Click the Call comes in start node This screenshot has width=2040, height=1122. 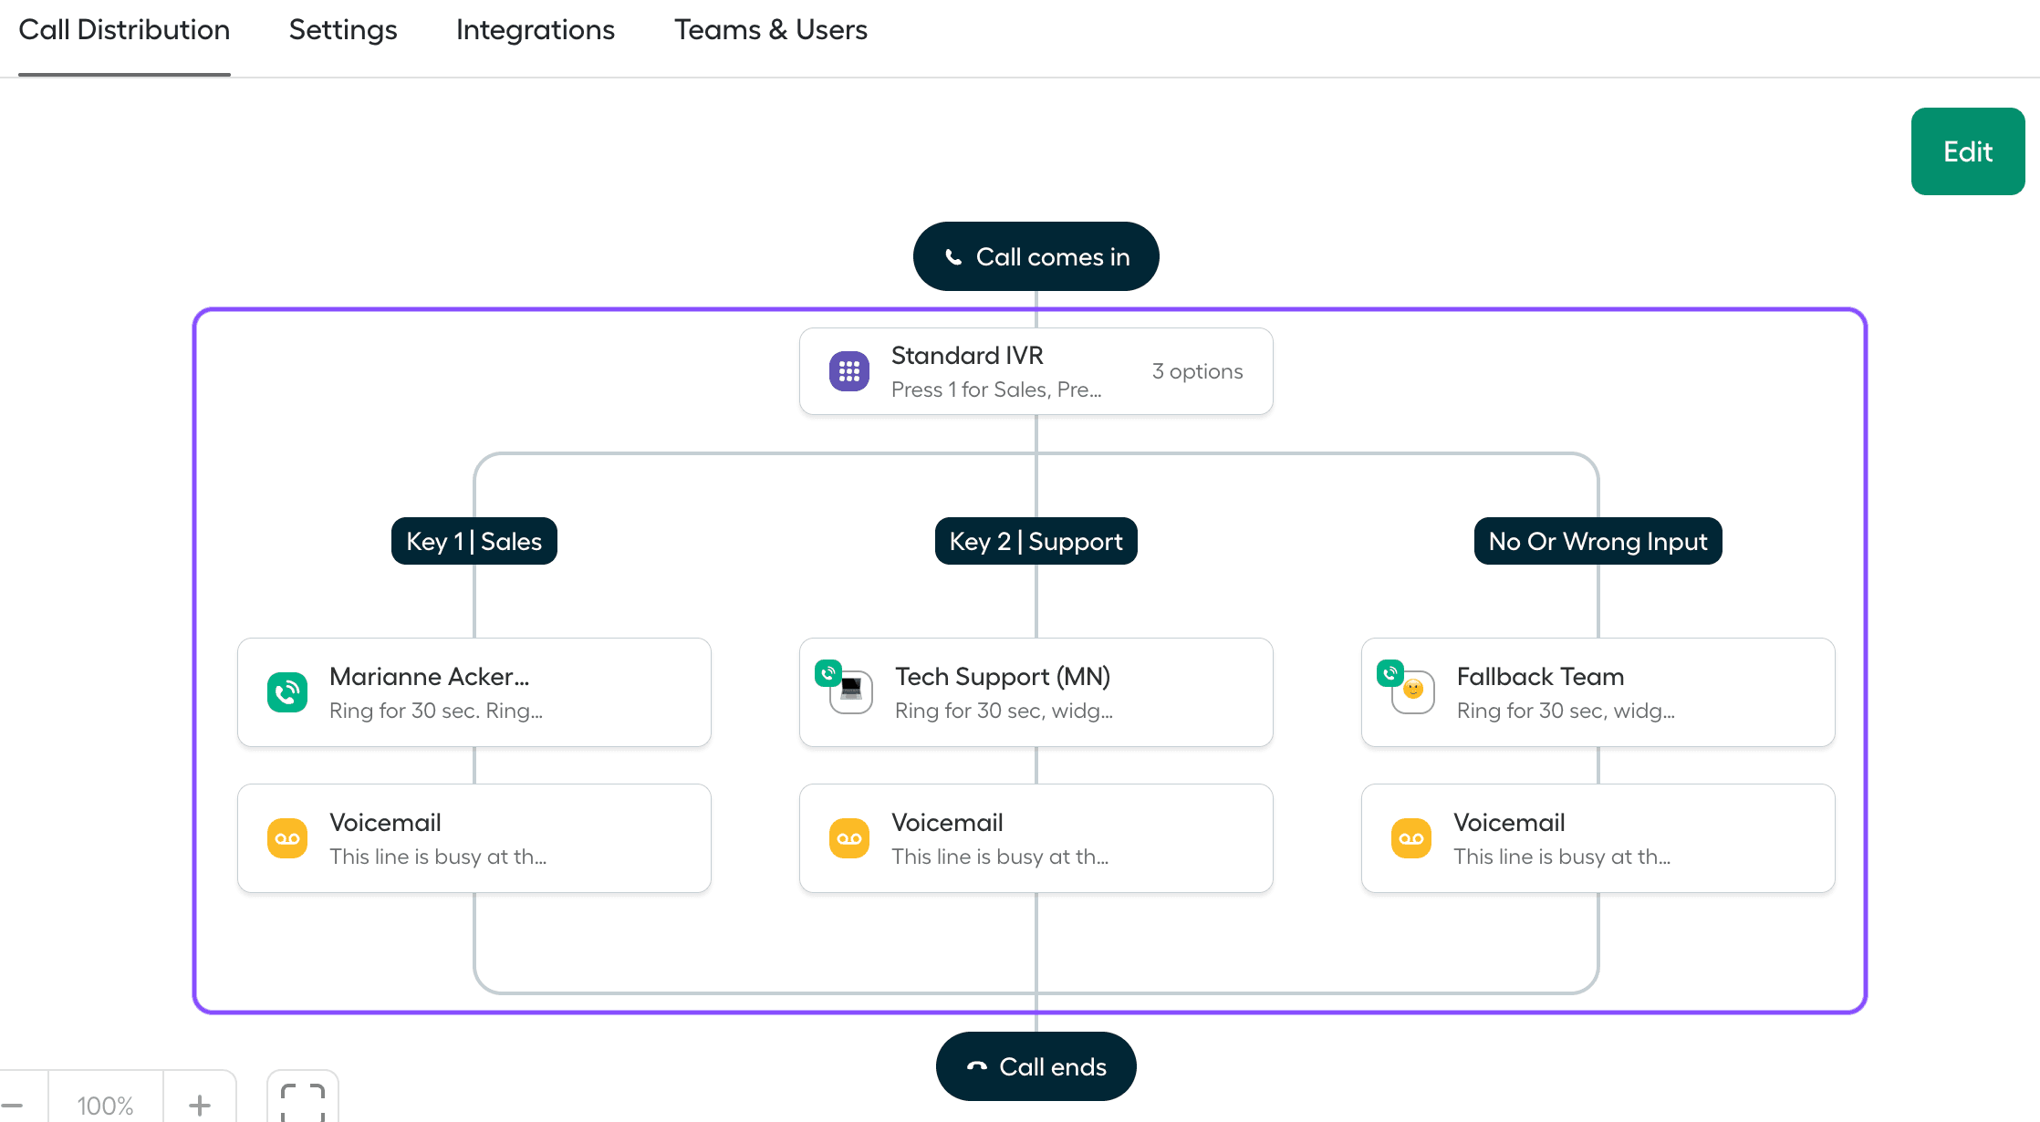tap(1036, 256)
